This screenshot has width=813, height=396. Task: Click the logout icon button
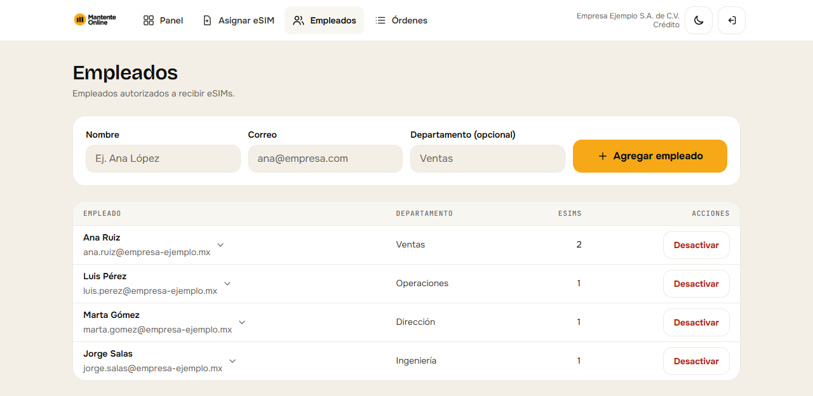click(732, 20)
